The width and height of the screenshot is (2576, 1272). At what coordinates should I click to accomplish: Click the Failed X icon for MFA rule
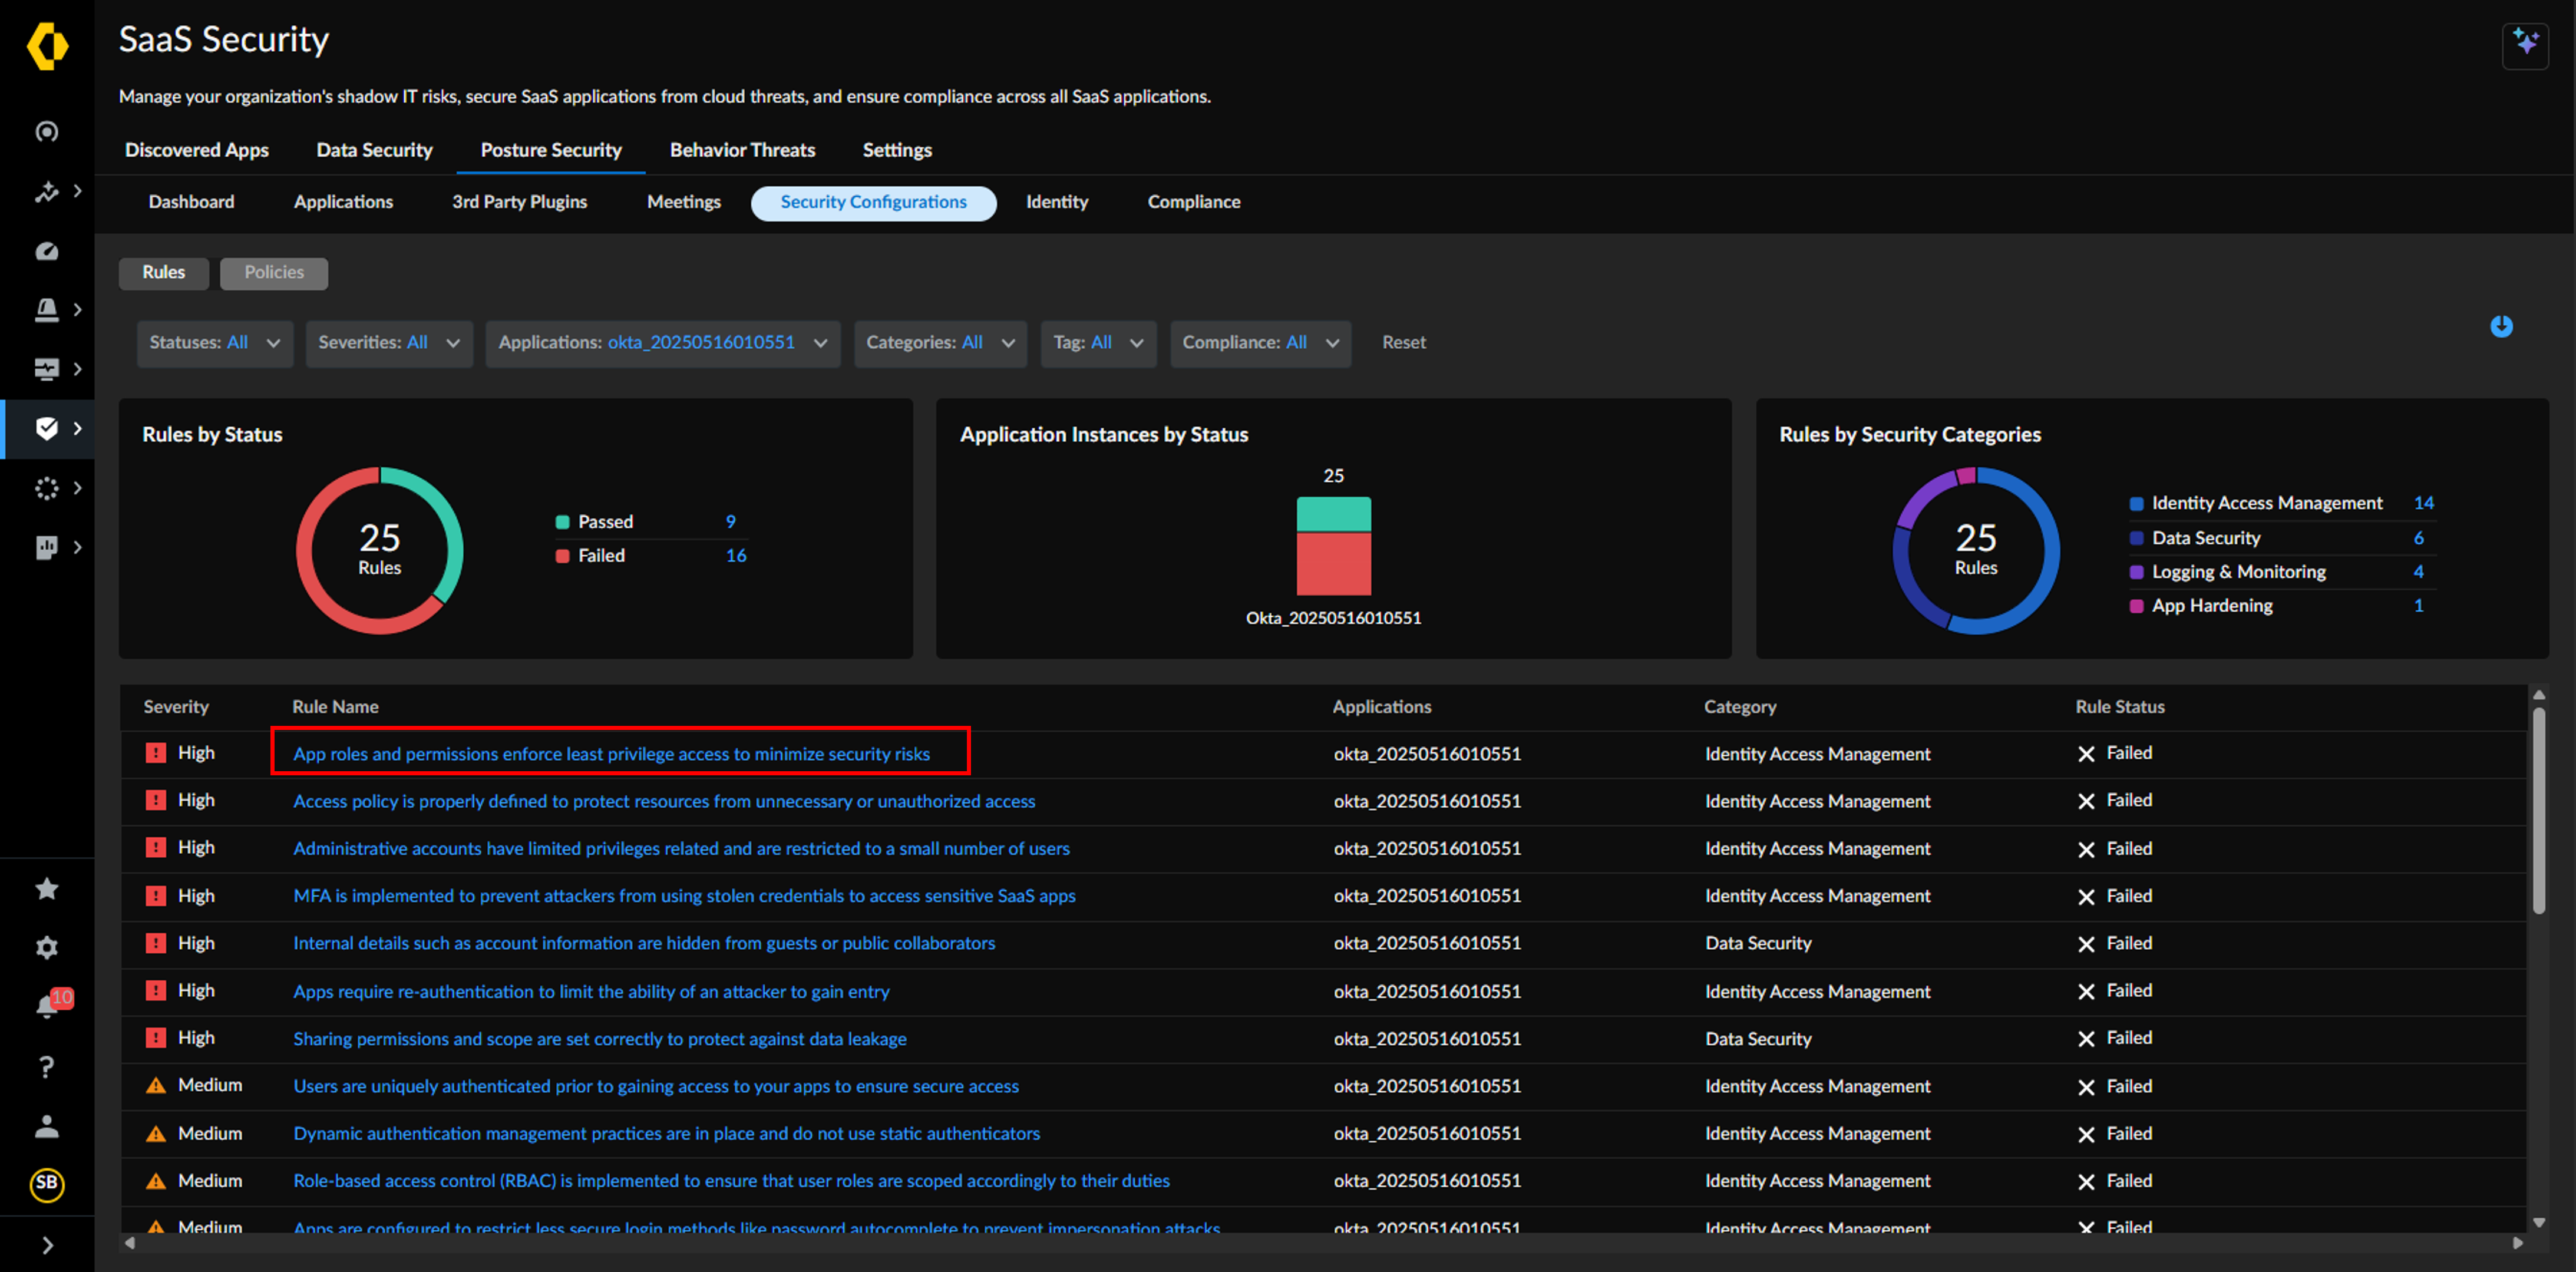point(2085,897)
